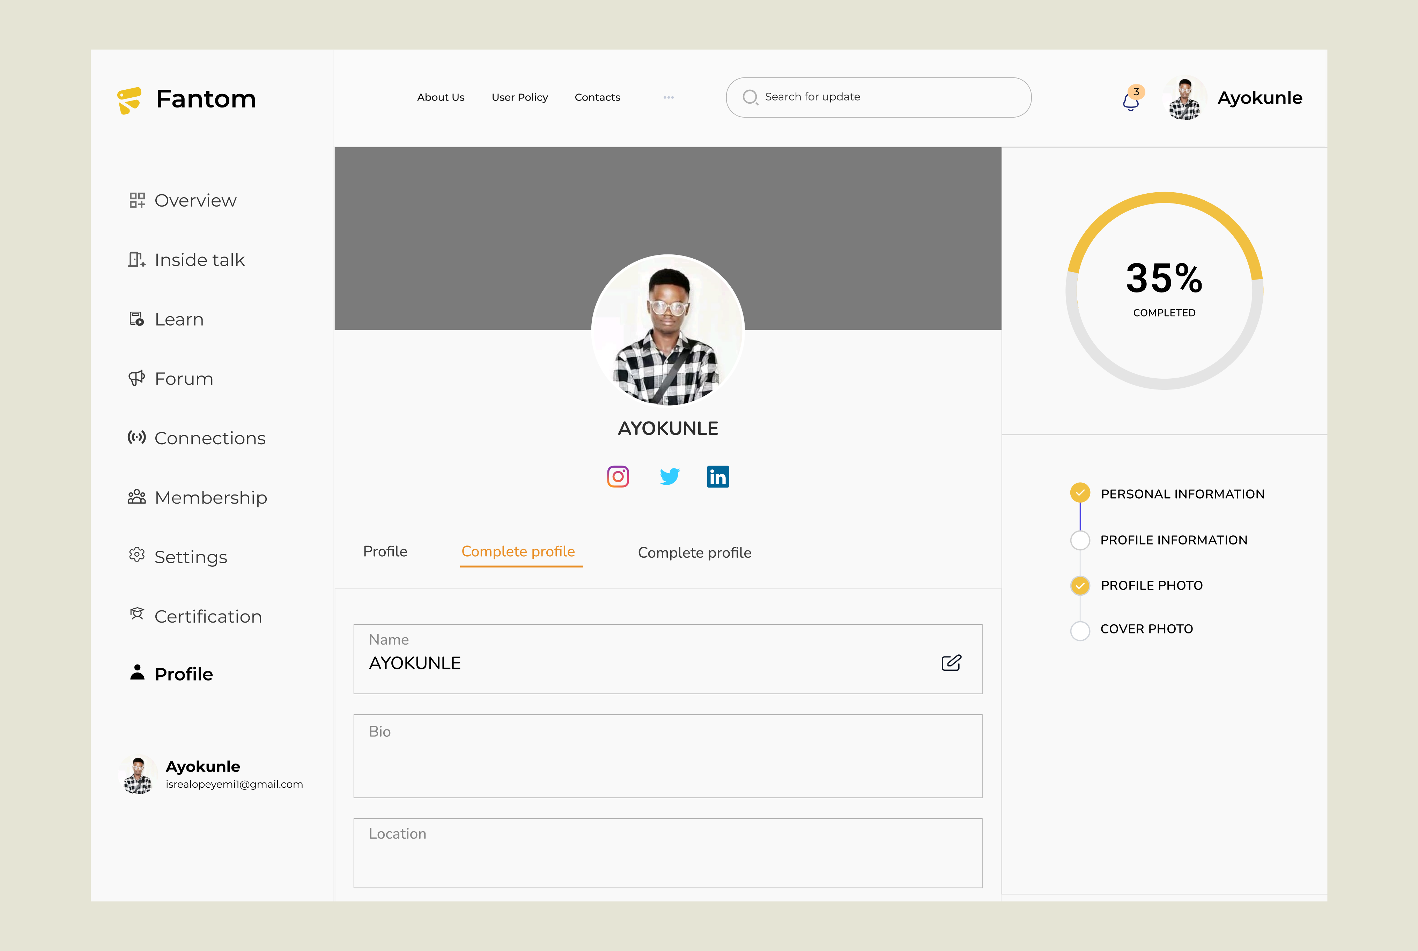
Task: Go to Certification page
Action: (x=195, y=617)
